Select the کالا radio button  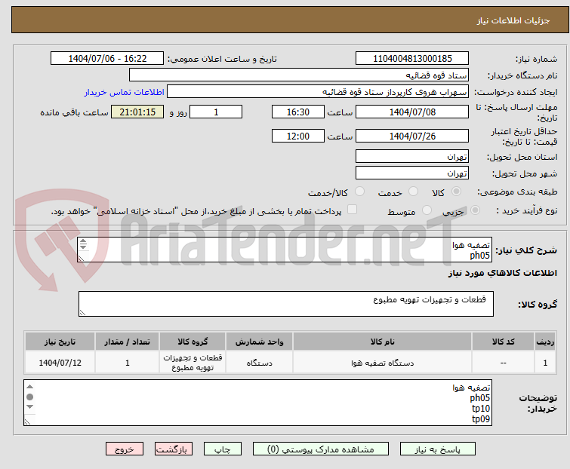tap(456, 192)
